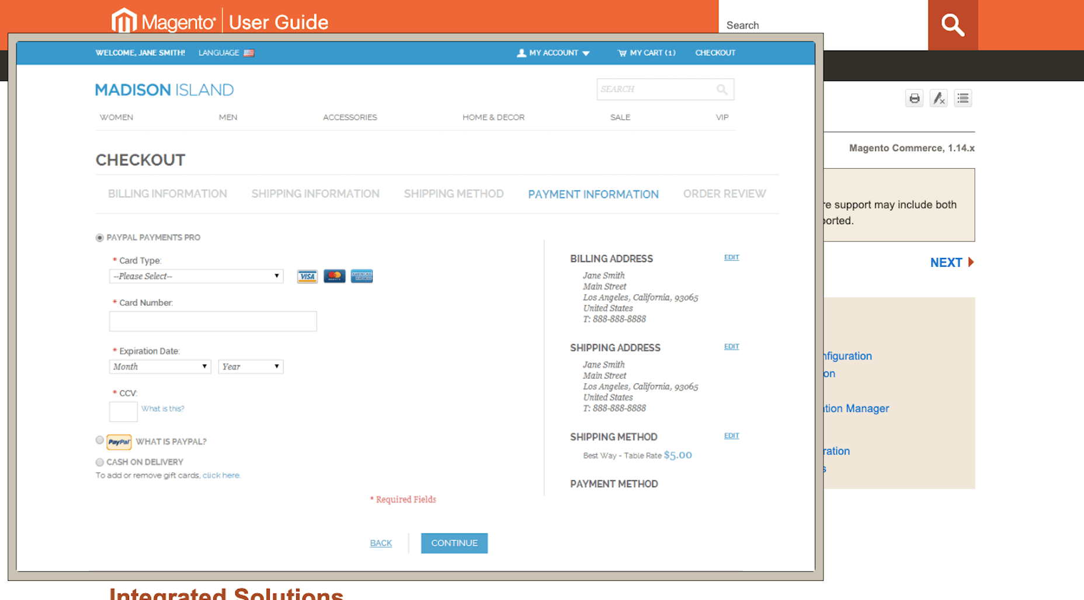Select Cash on Delivery radio button

[99, 462]
